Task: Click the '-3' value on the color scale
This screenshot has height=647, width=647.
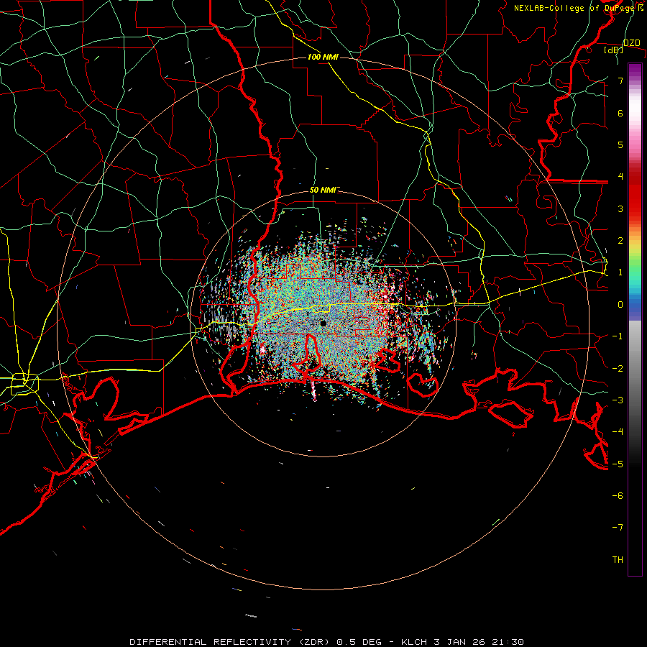Action: tap(618, 400)
